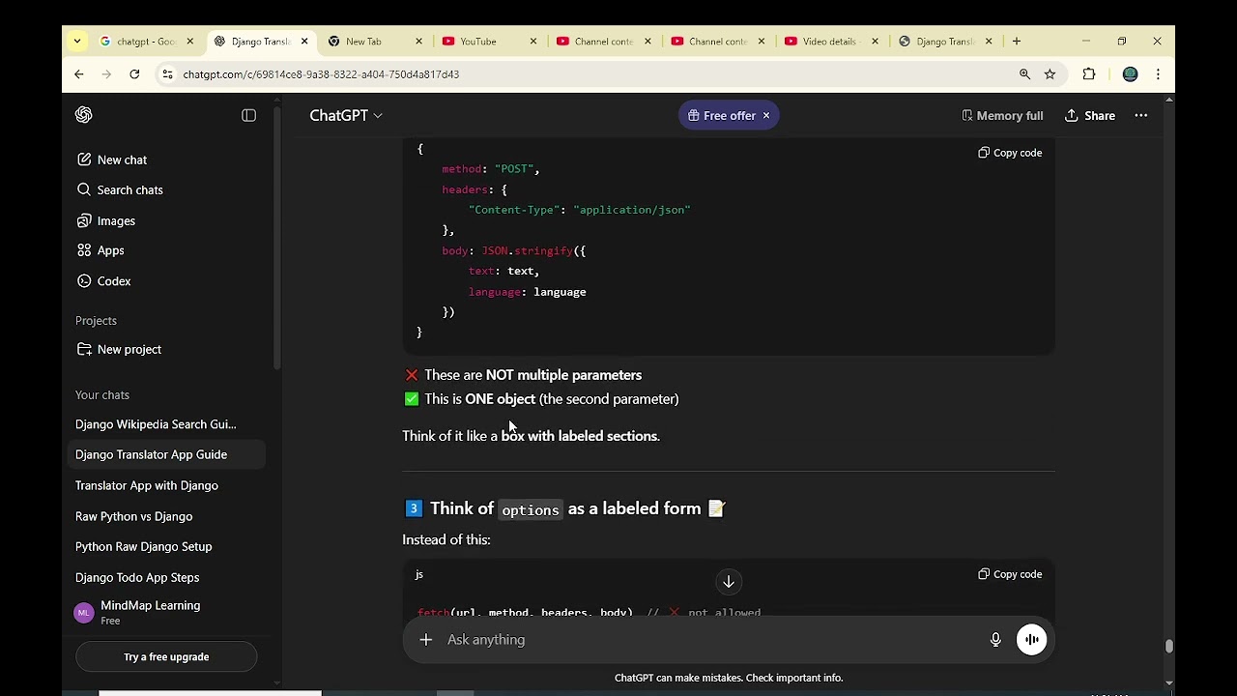This screenshot has height=696, width=1237.
Task: Copy code of the first code block
Action: coord(1010,153)
